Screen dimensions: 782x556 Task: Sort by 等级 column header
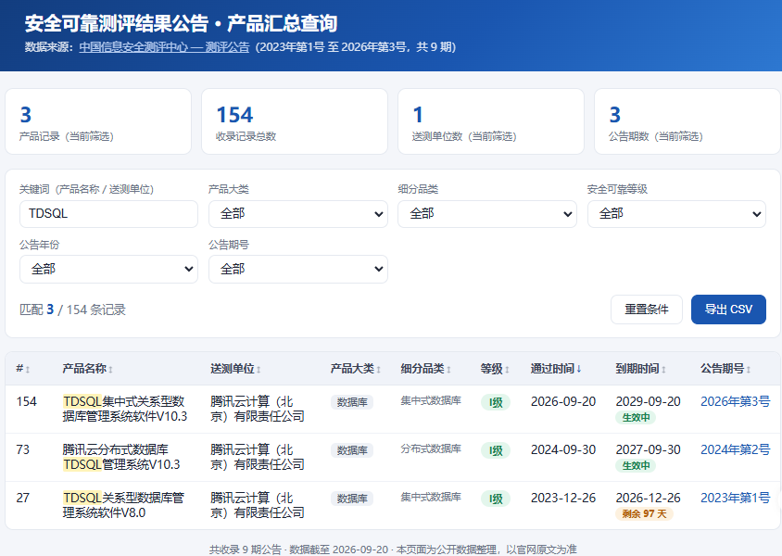495,369
